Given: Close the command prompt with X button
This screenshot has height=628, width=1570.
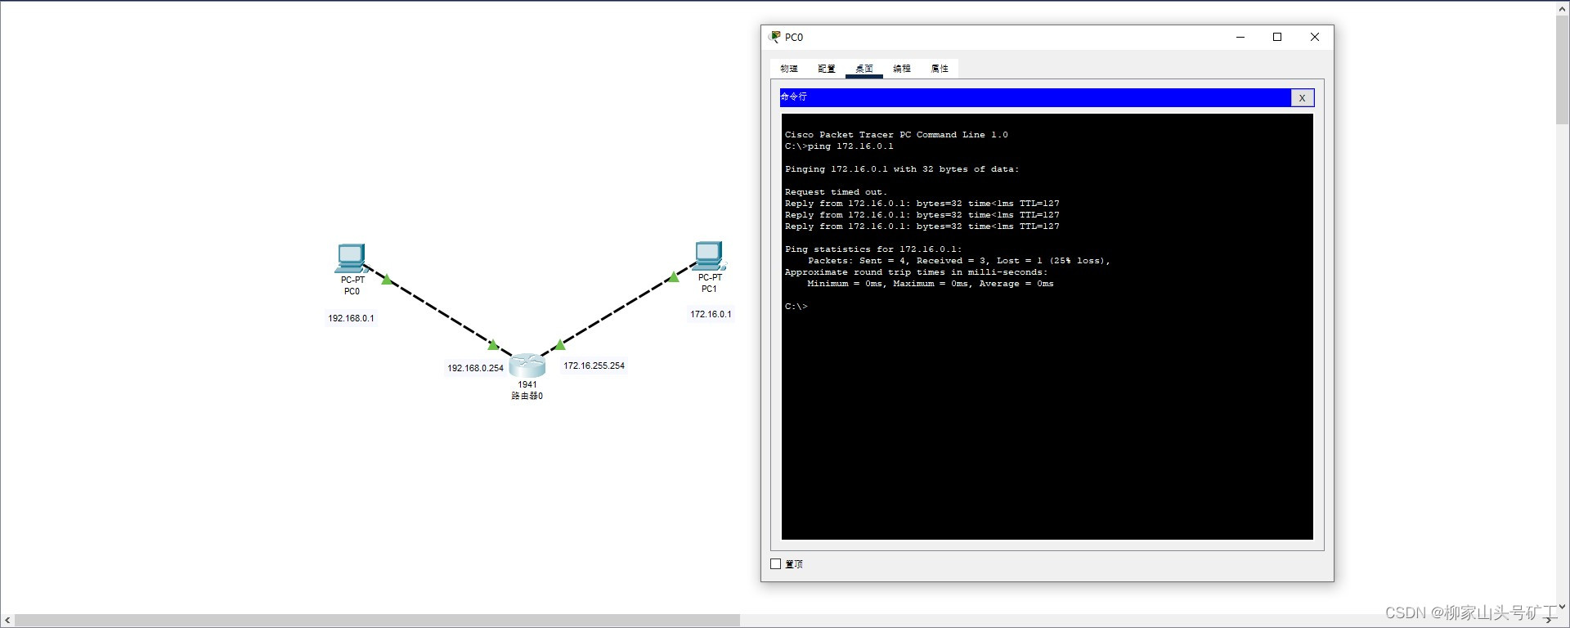Looking at the screenshot, I should click(1302, 97).
